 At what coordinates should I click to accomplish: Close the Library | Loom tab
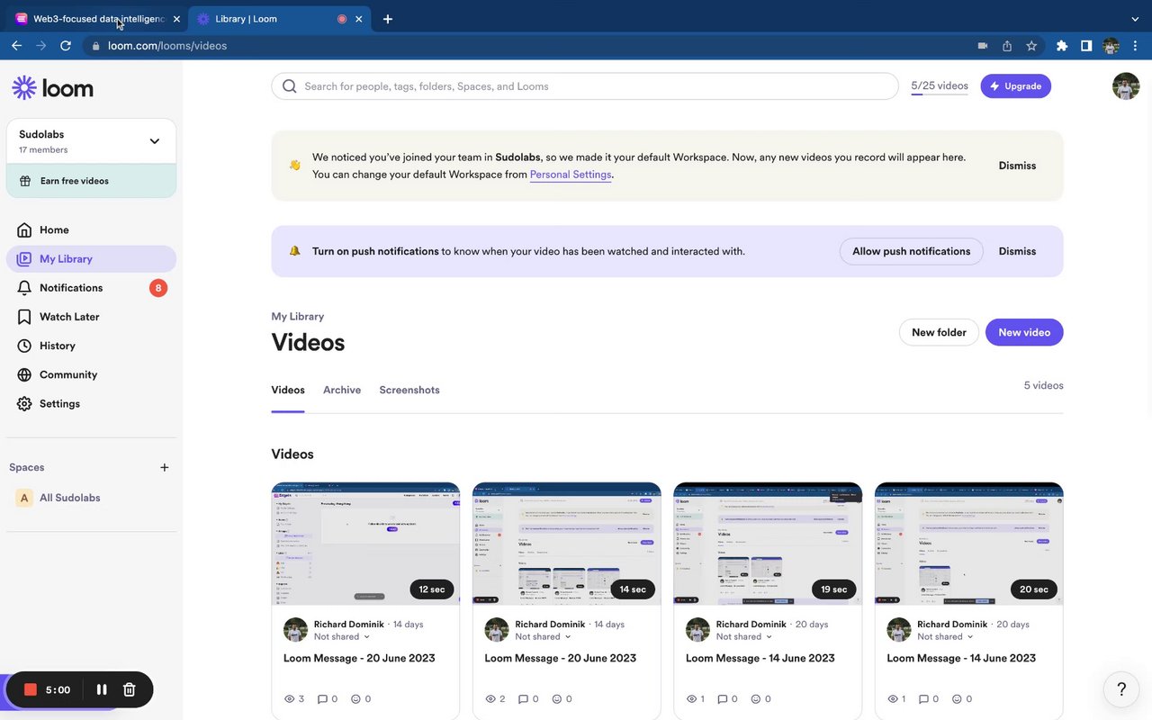[x=360, y=19]
